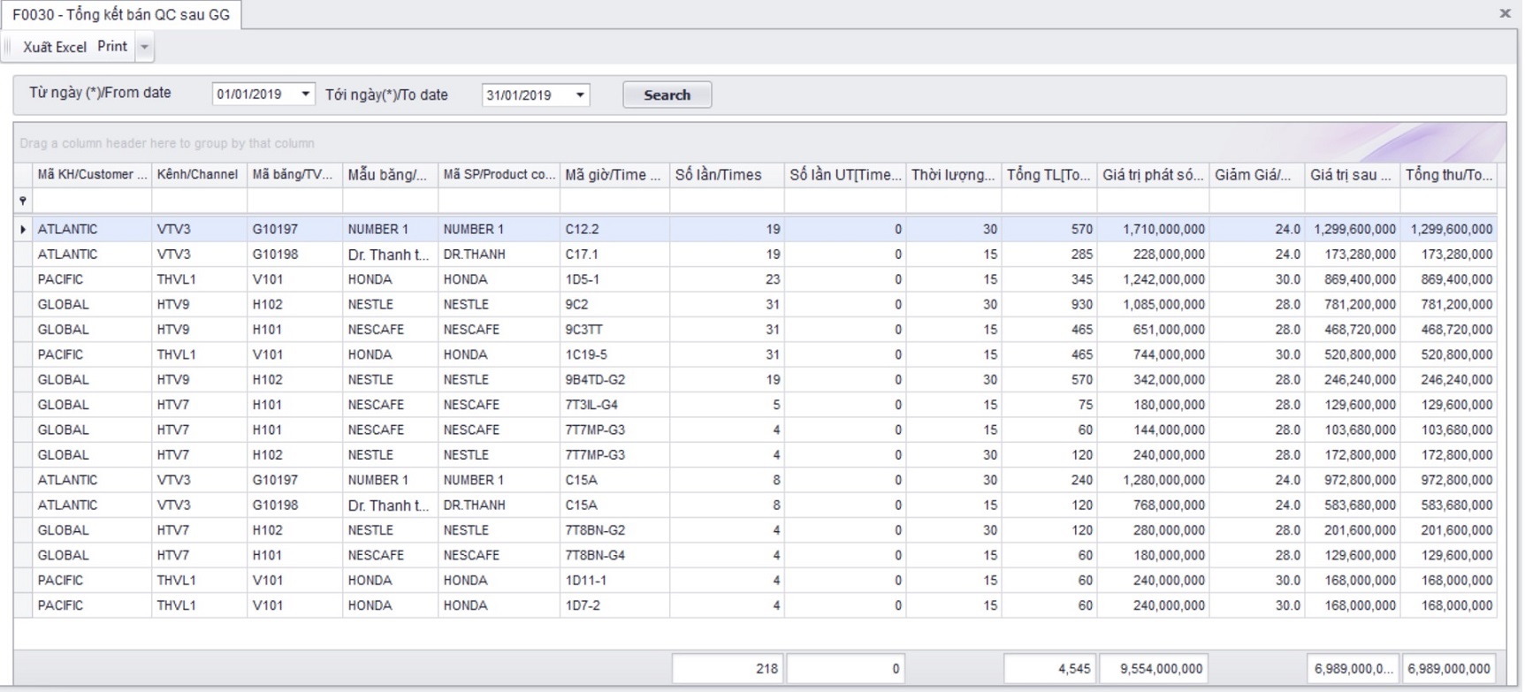
Task: Click the Mẫu băng column header
Action: [x=390, y=175]
